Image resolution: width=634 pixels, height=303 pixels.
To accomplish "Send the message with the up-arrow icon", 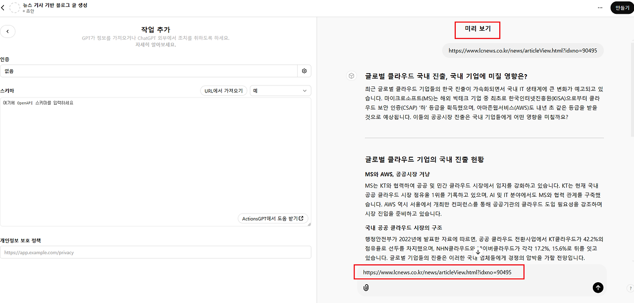I will (598, 287).
